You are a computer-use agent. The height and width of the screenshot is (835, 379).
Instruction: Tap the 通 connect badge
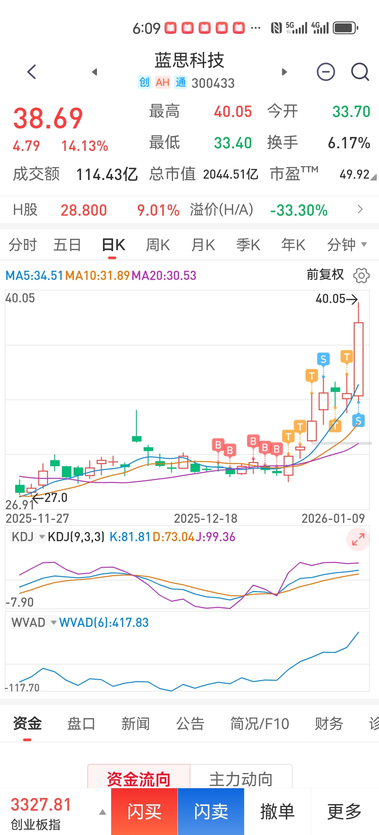(x=181, y=82)
